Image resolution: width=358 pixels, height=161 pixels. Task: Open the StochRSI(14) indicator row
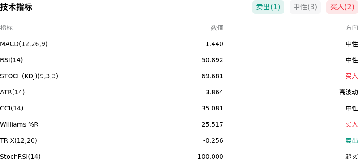click(179, 157)
